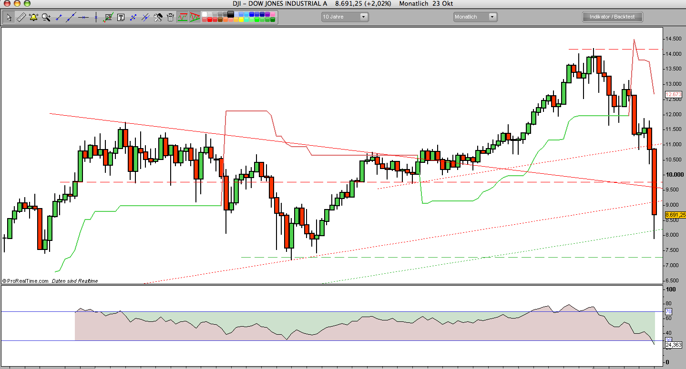Click the yellow 8.691,25 price label
The width and height of the screenshot is (686, 369).
pos(675,215)
